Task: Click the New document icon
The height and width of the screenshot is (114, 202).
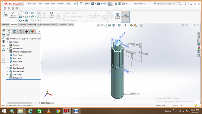Action: 81,4
